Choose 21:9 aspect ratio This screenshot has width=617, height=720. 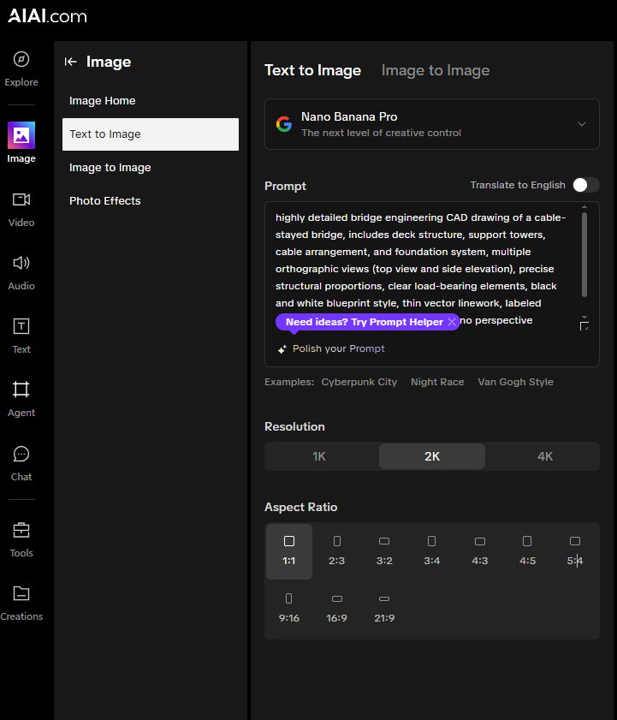pyautogui.click(x=384, y=609)
